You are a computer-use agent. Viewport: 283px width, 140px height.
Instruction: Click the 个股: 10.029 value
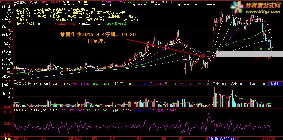123,110
